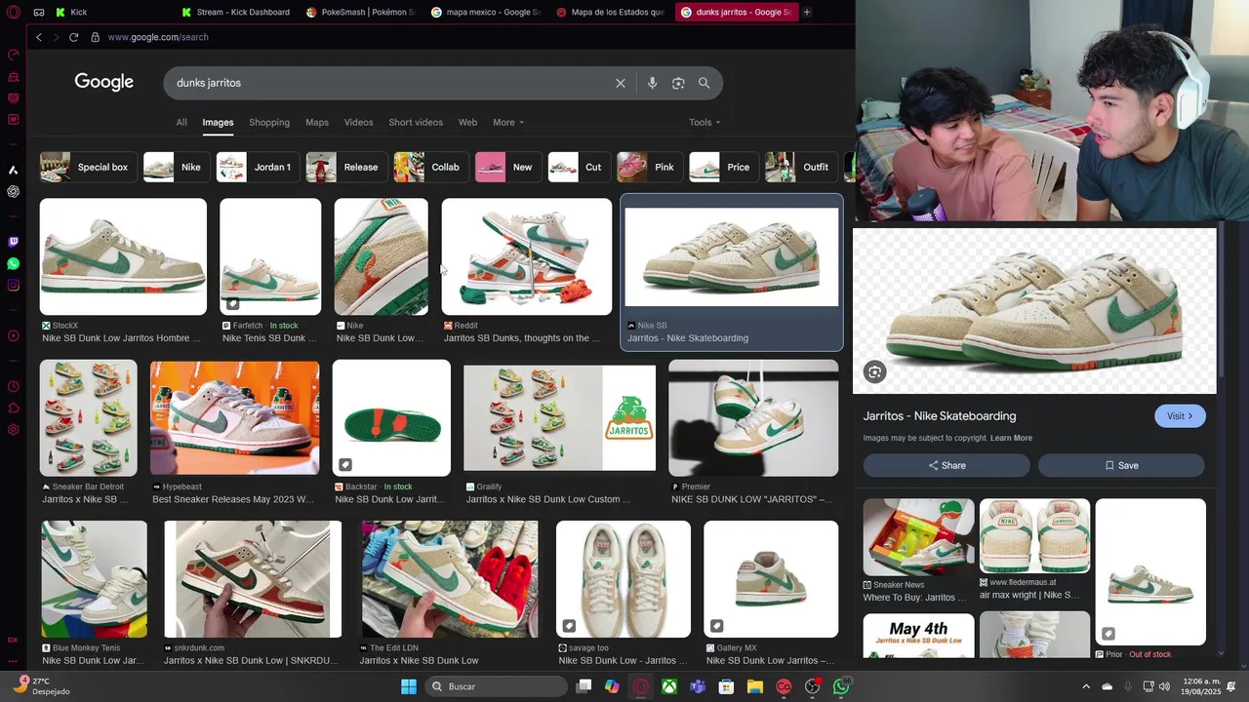Switch to the Shopping tab

click(x=269, y=122)
